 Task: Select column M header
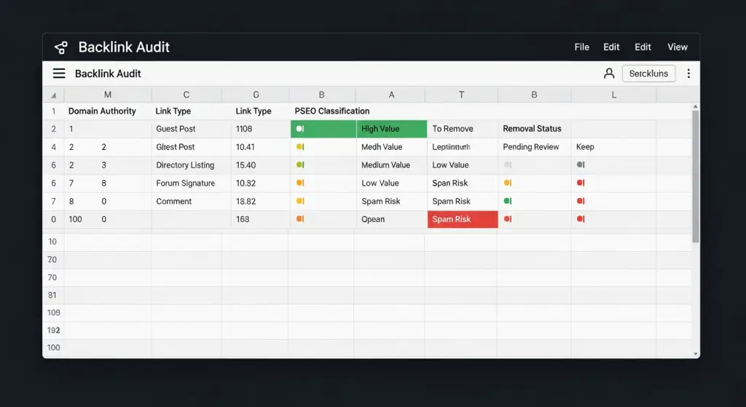coord(108,95)
